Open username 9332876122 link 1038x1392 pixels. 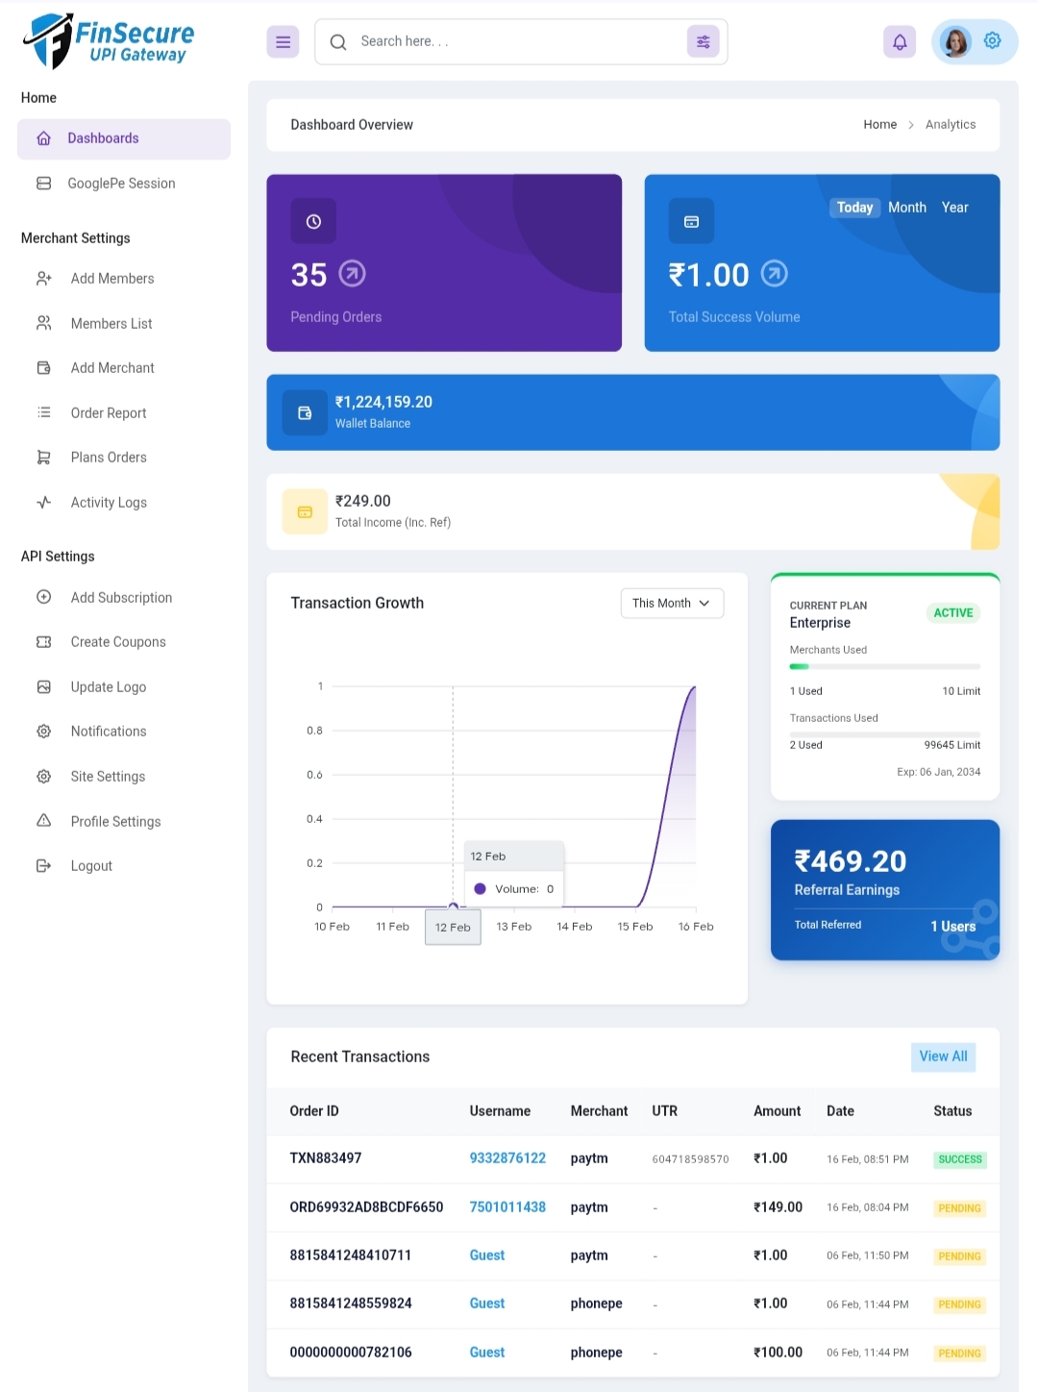click(507, 1158)
